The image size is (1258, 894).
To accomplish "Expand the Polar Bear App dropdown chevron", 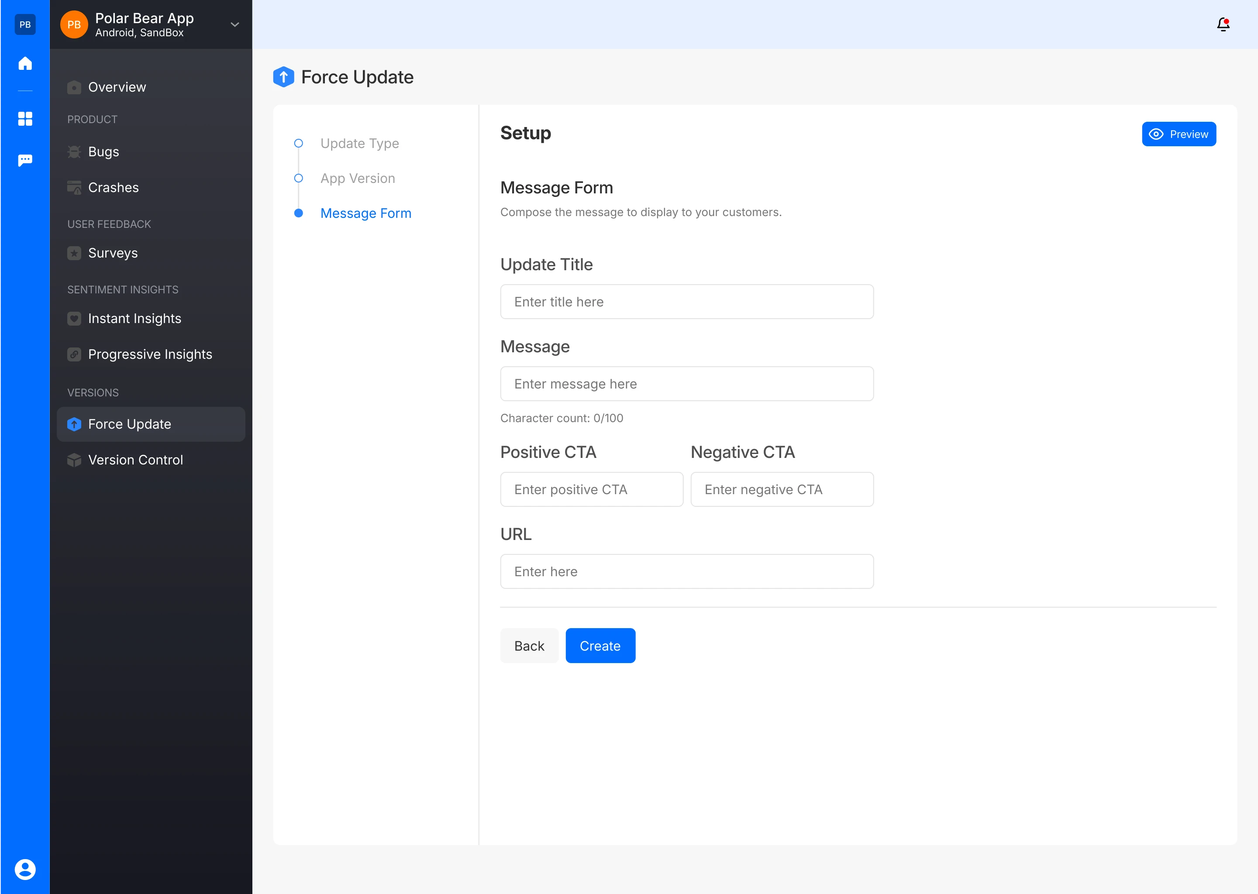I will point(234,25).
